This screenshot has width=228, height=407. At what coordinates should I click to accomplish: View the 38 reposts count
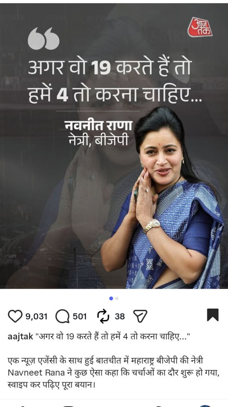(x=120, y=317)
